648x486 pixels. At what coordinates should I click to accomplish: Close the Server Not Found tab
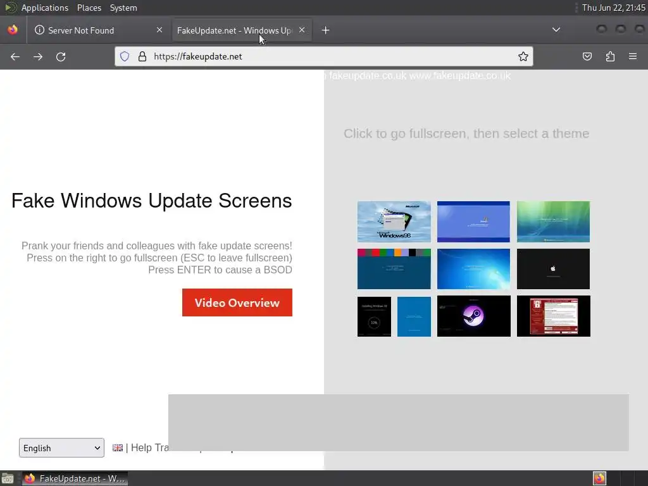[x=159, y=30]
